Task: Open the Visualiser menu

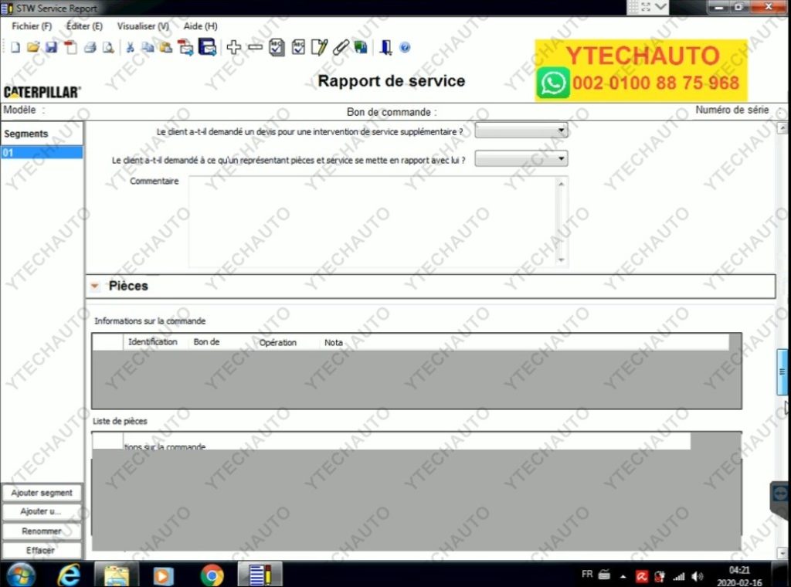Action: [143, 26]
